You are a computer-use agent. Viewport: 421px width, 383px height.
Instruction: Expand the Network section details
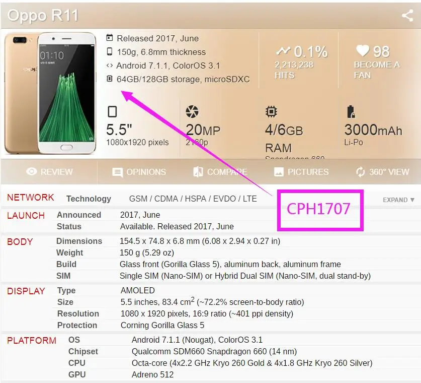[398, 200]
